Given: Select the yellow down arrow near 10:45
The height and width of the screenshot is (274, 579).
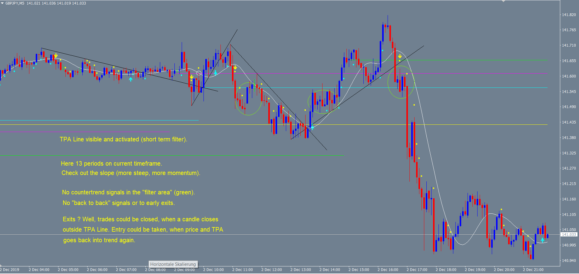Looking at the screenshot, I should point(235,68).
